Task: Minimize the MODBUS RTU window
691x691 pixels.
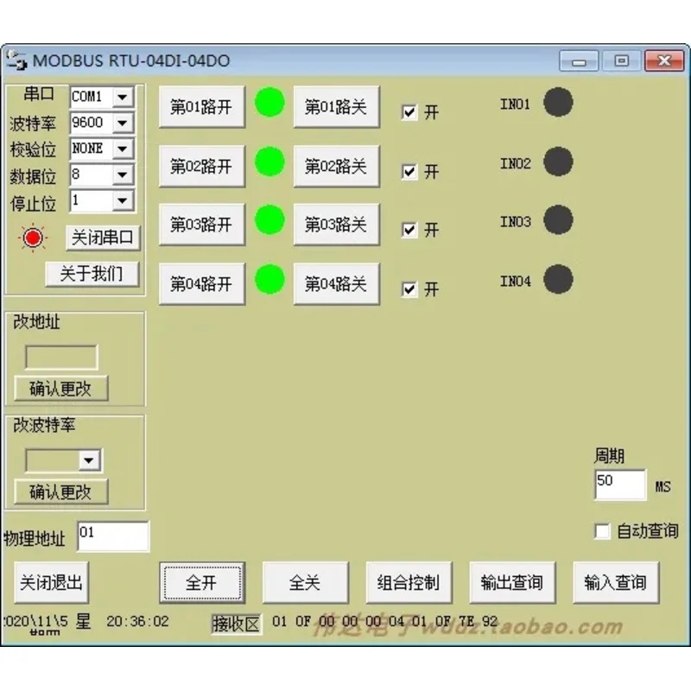Action: 579,60
